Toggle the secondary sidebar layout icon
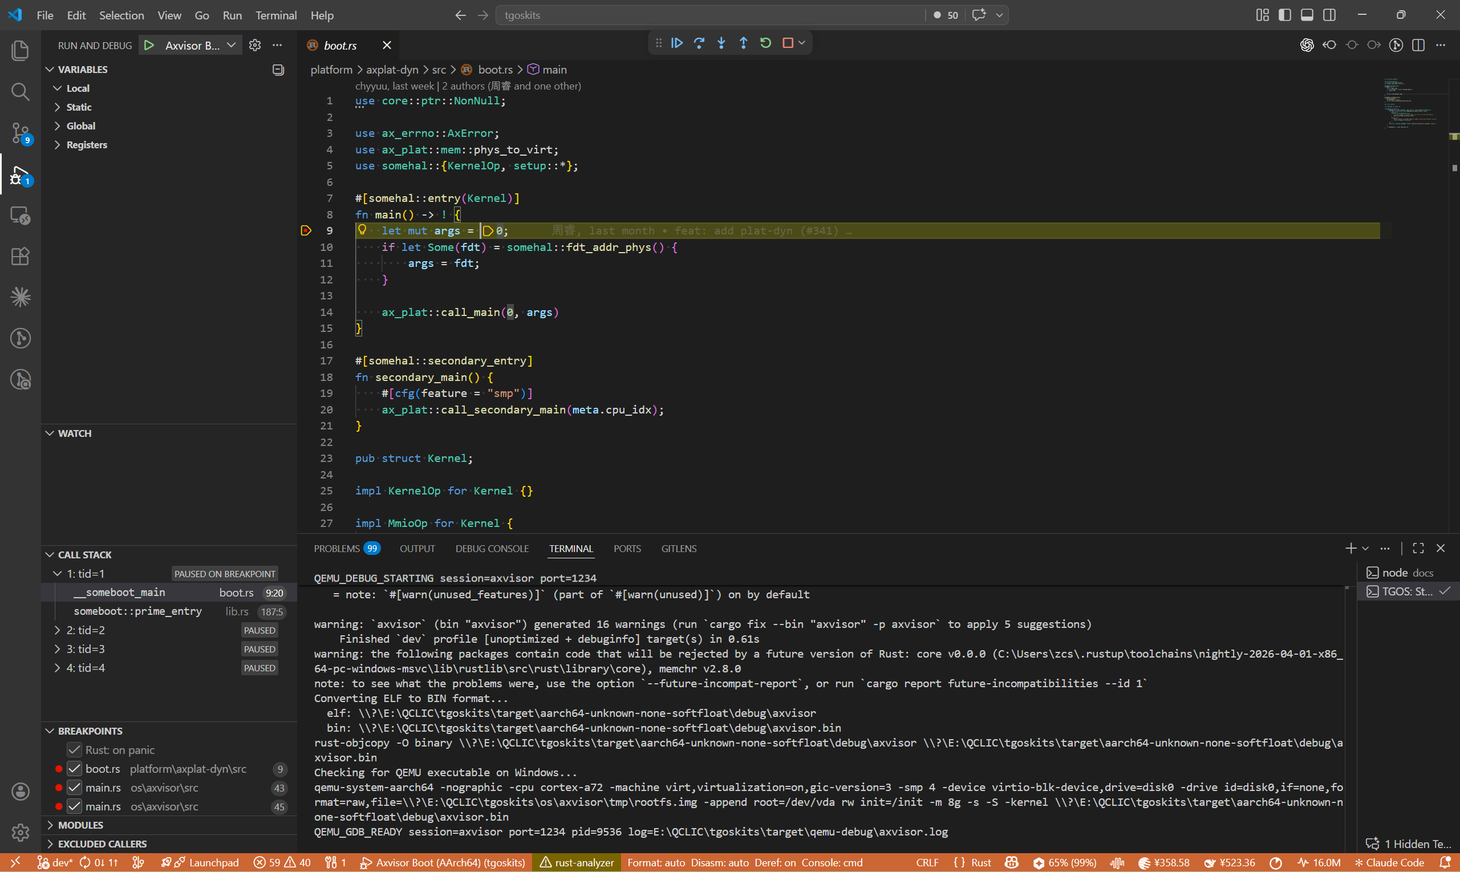This screenshot has width=1460, height=872. 1329,15
